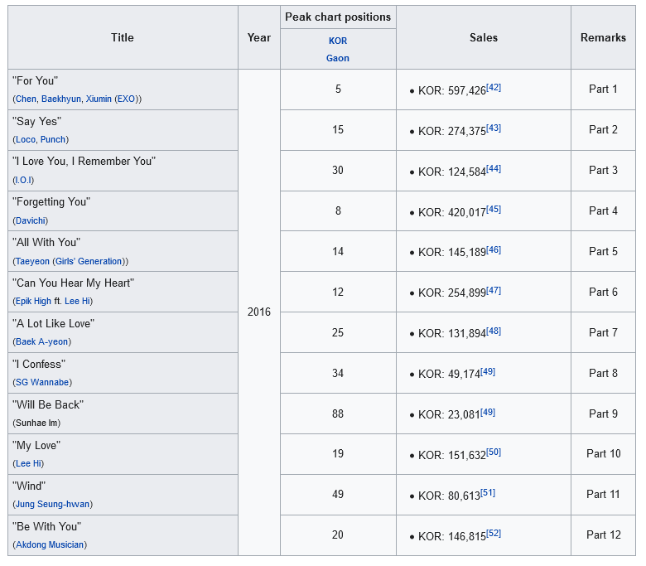Click the Xiumin artist link
Viewport: 646px width, 566px height.
tap(99, 99)
